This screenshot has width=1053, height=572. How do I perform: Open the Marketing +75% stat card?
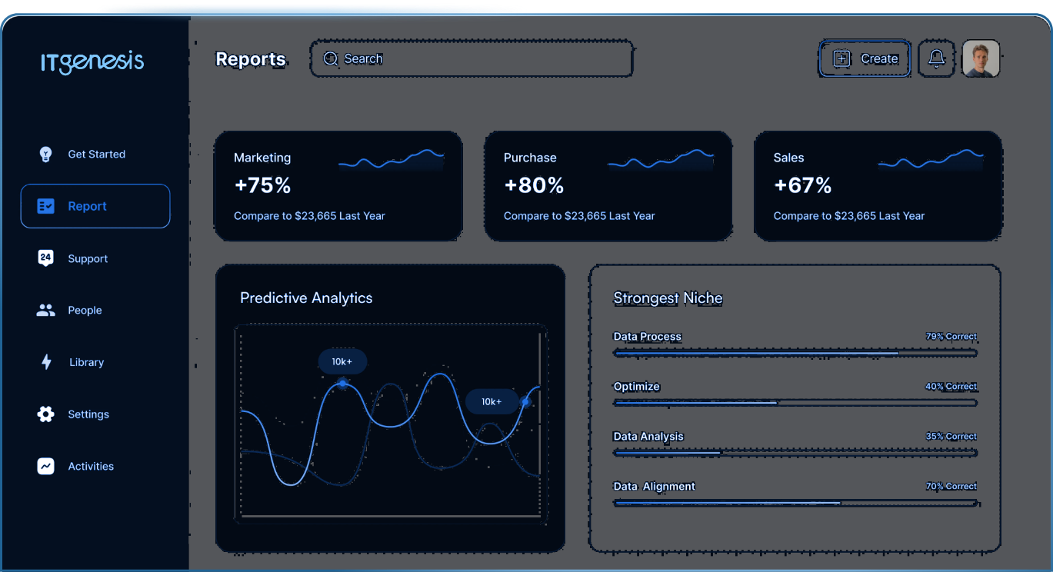click(338, 186)
